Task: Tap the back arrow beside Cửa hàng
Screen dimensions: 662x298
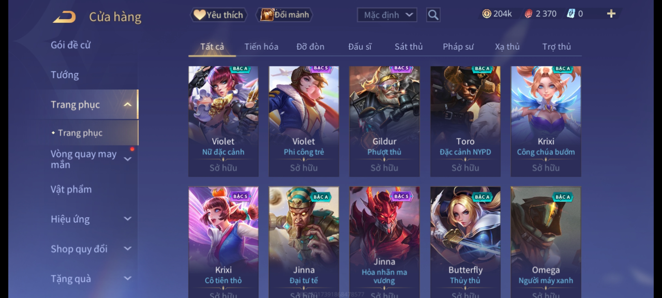Action: (x=65, y=17)
